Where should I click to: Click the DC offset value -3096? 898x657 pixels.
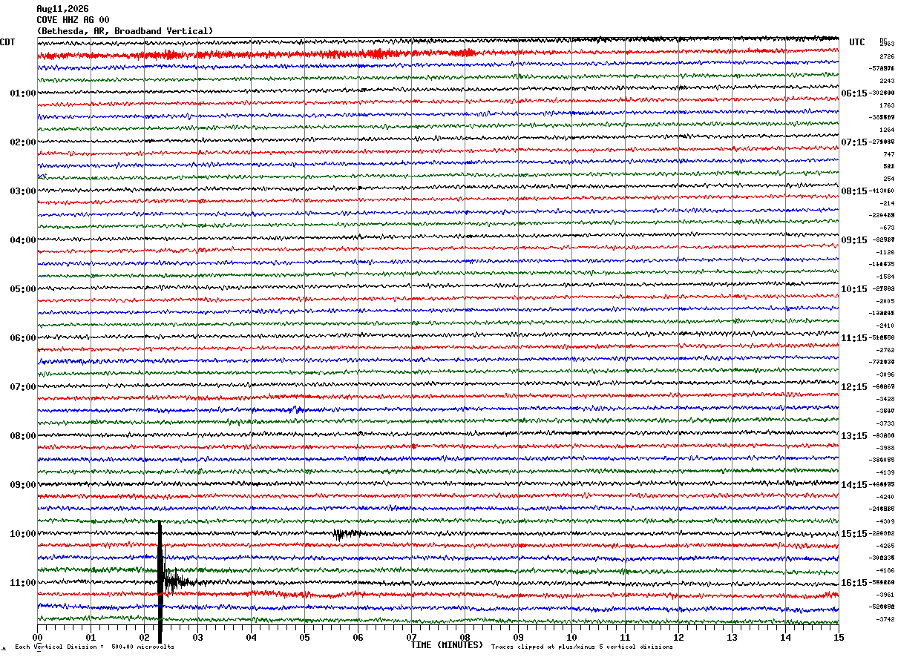885,374
